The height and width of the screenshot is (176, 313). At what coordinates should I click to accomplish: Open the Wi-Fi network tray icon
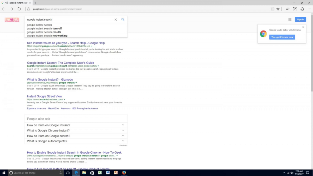click(288, 173)
